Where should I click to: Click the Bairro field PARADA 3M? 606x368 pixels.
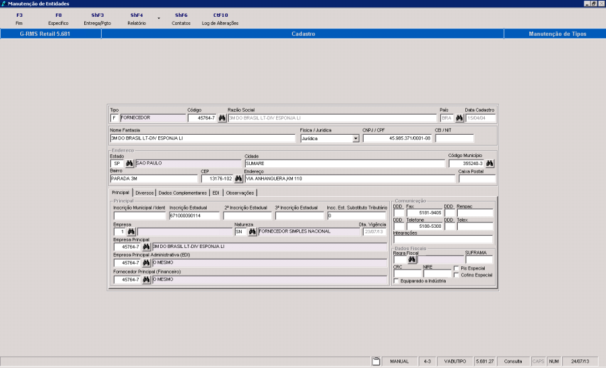click(154, 179)
